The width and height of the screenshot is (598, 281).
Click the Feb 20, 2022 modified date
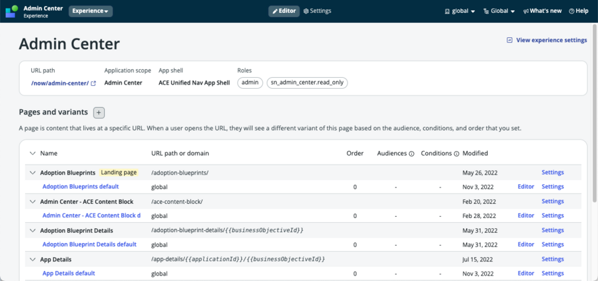pos(479,202)
